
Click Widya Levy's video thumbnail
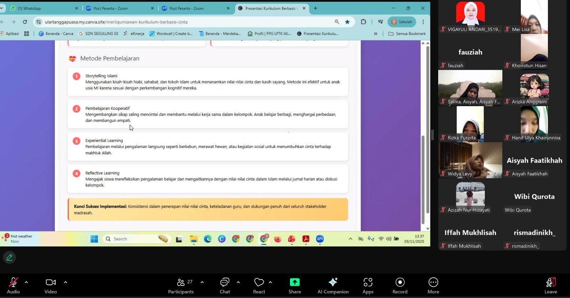coord(470,160)
